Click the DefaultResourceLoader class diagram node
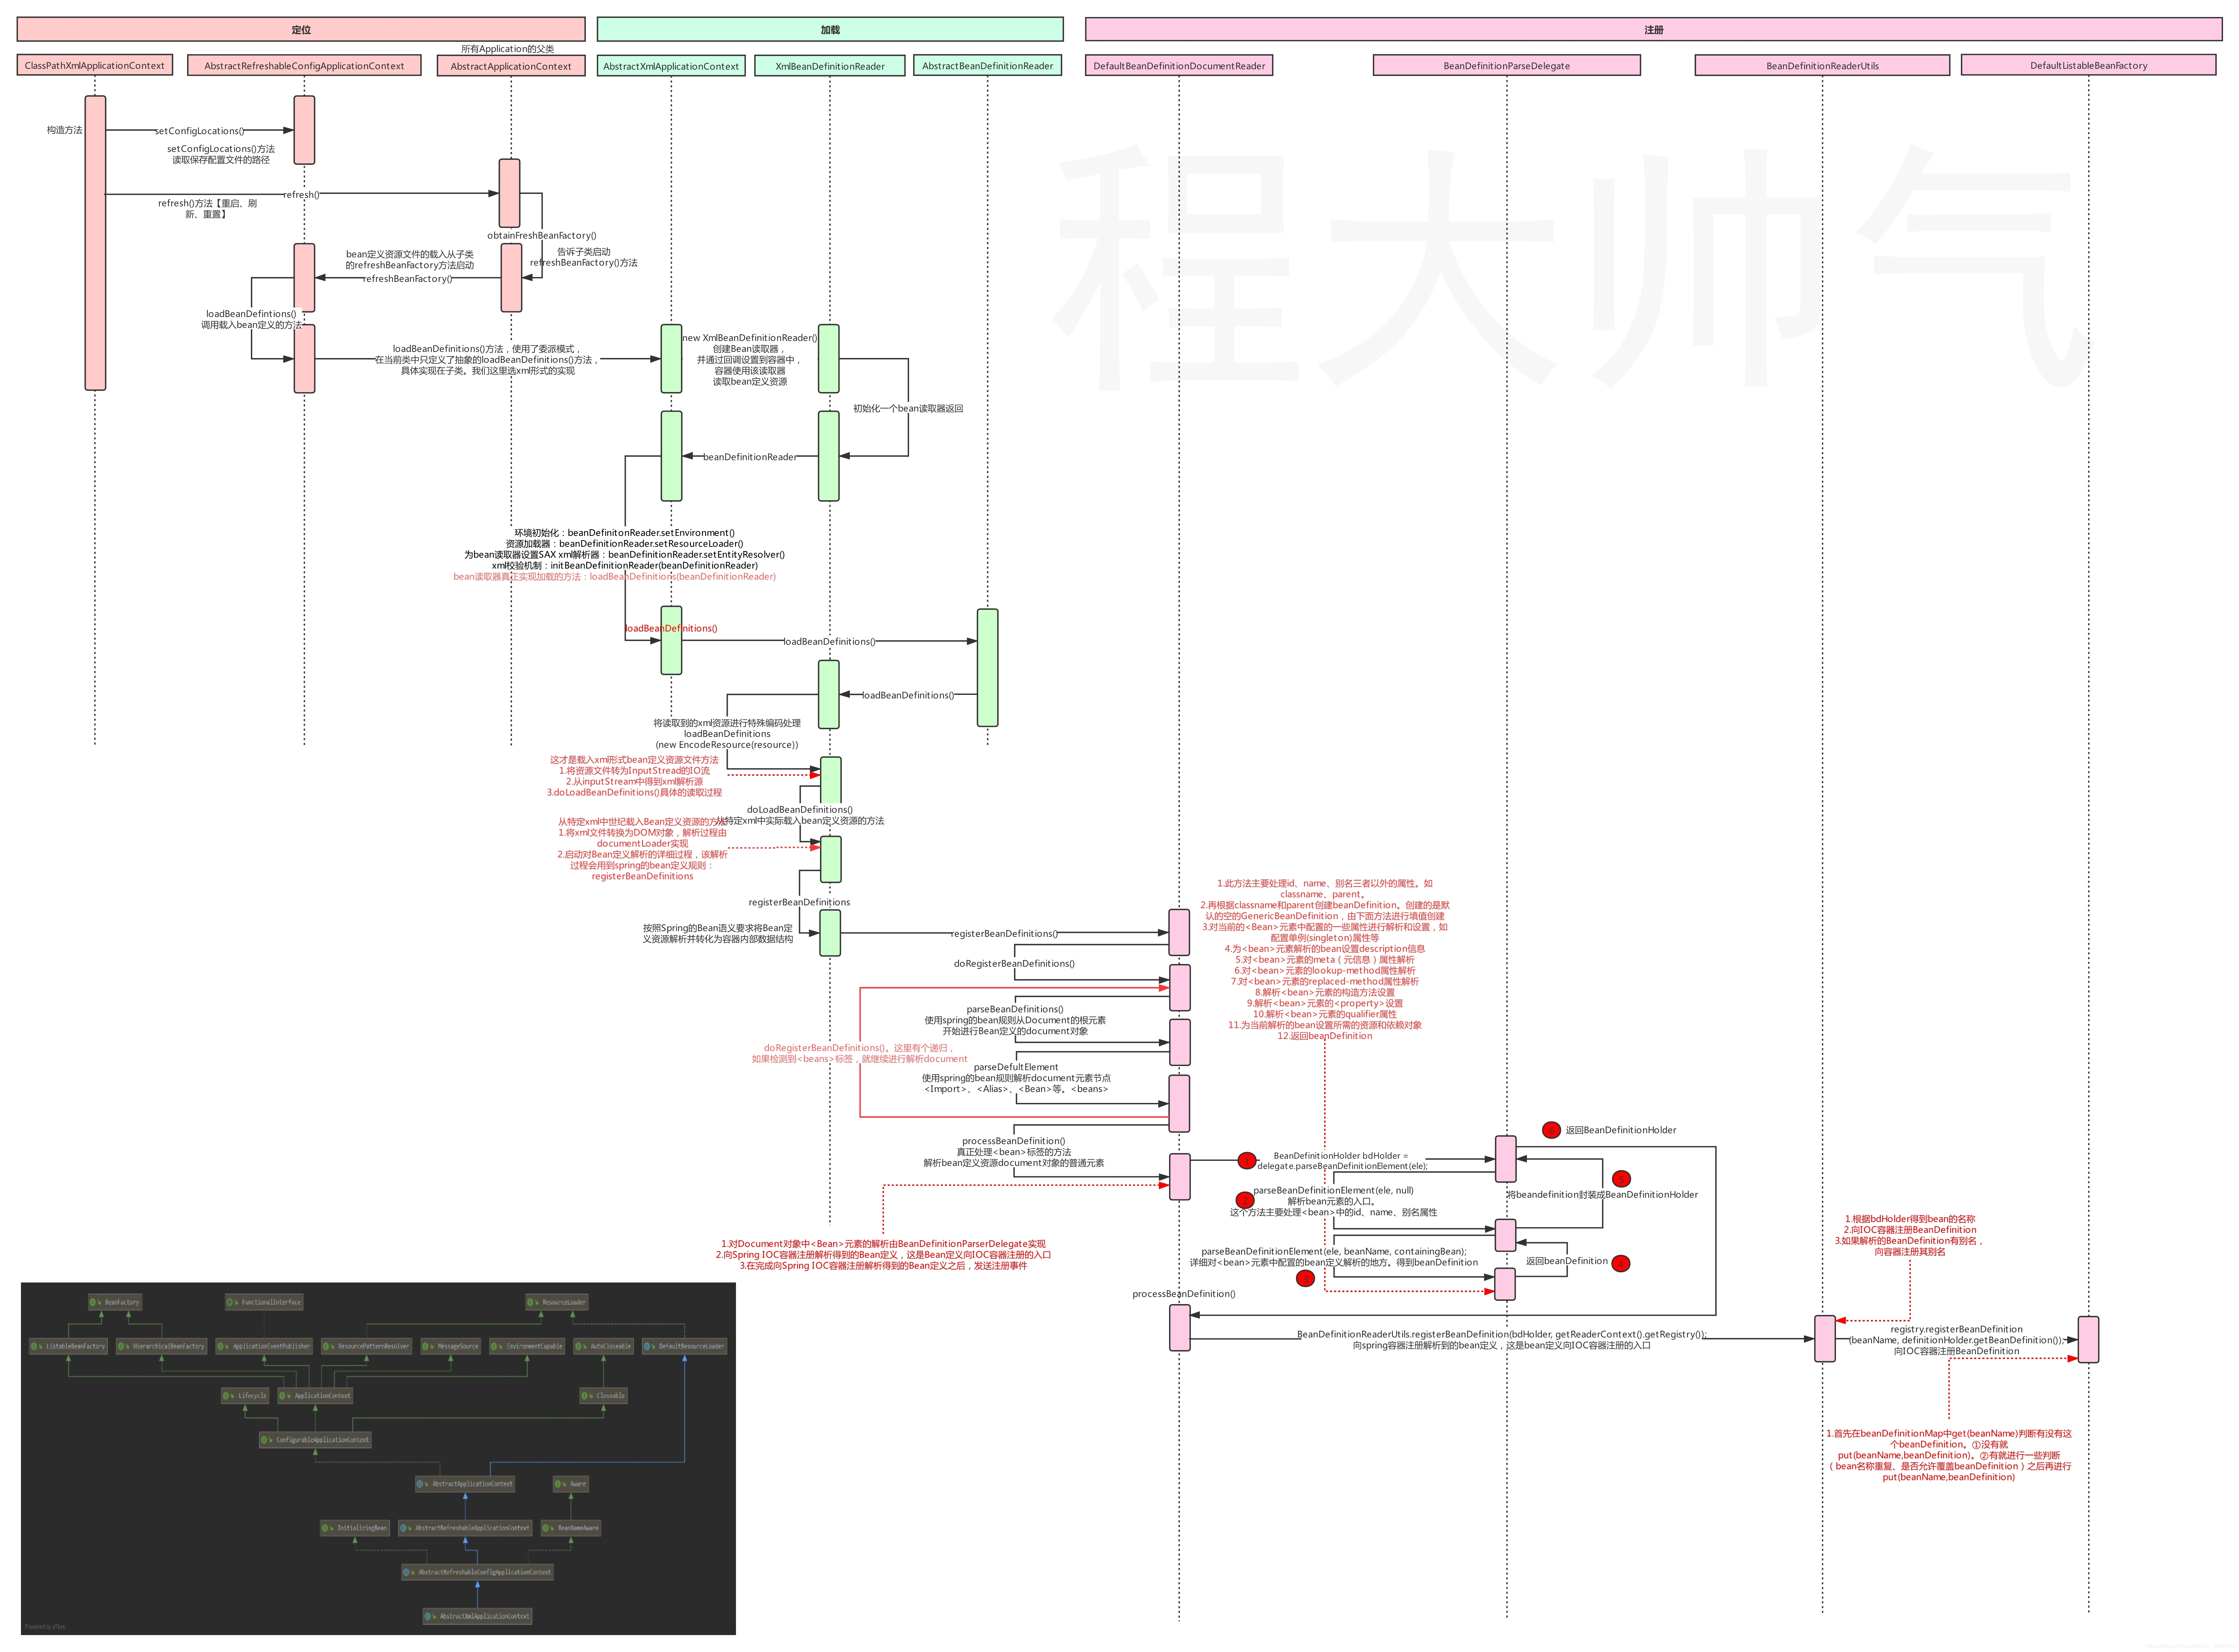This screenshot has width=2239, height=1652. pyautogui.click(x=684, y=1346)
